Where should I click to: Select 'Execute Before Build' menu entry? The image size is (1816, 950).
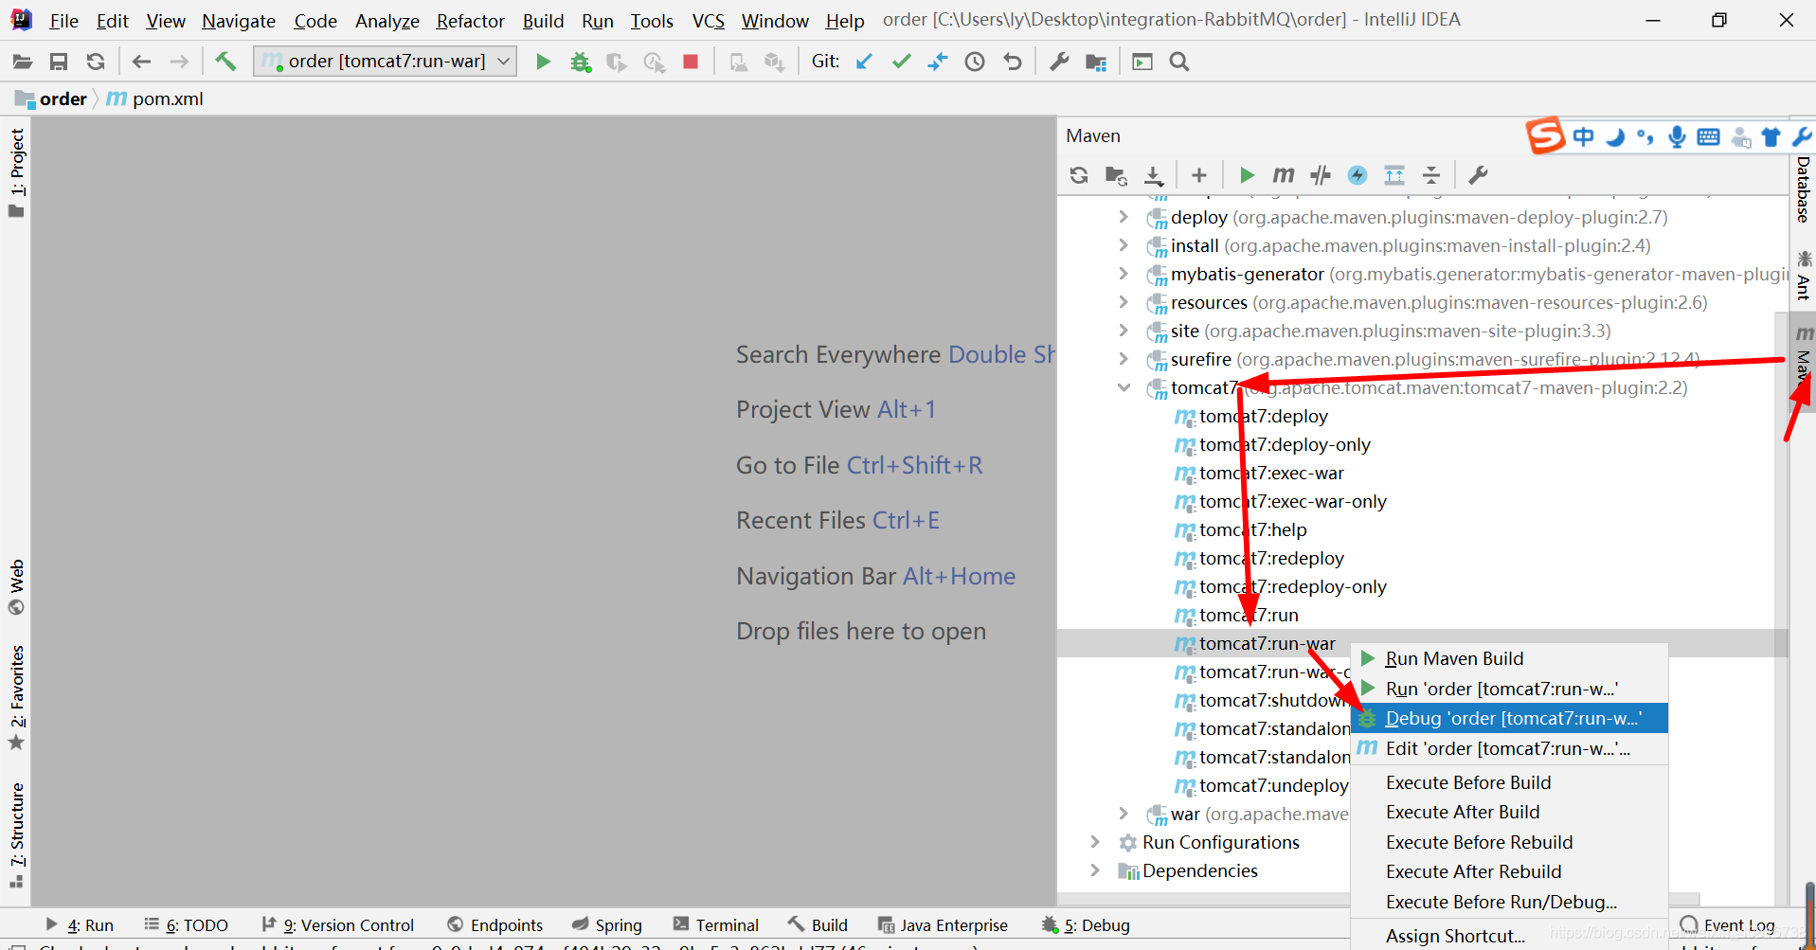(x=1509, y=782)
